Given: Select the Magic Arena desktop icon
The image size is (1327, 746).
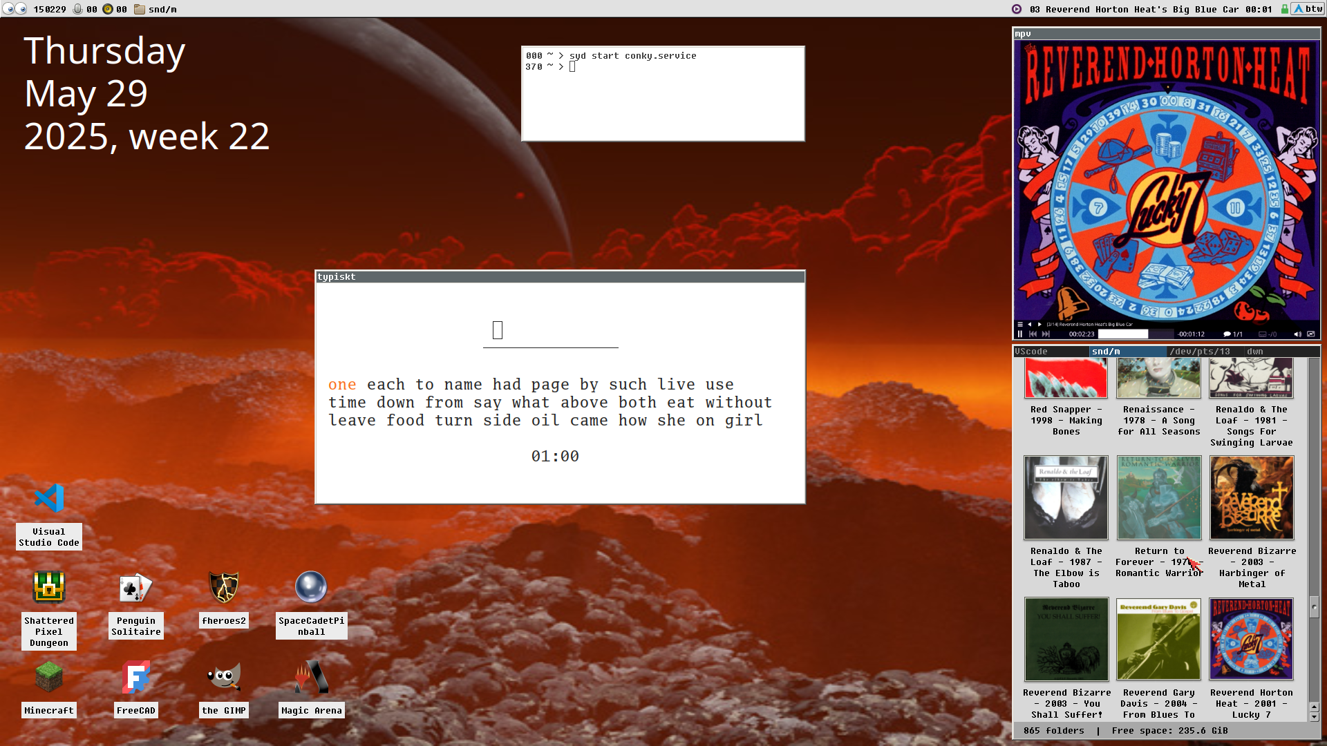Looking at the screenshot, I should point(311,677).
